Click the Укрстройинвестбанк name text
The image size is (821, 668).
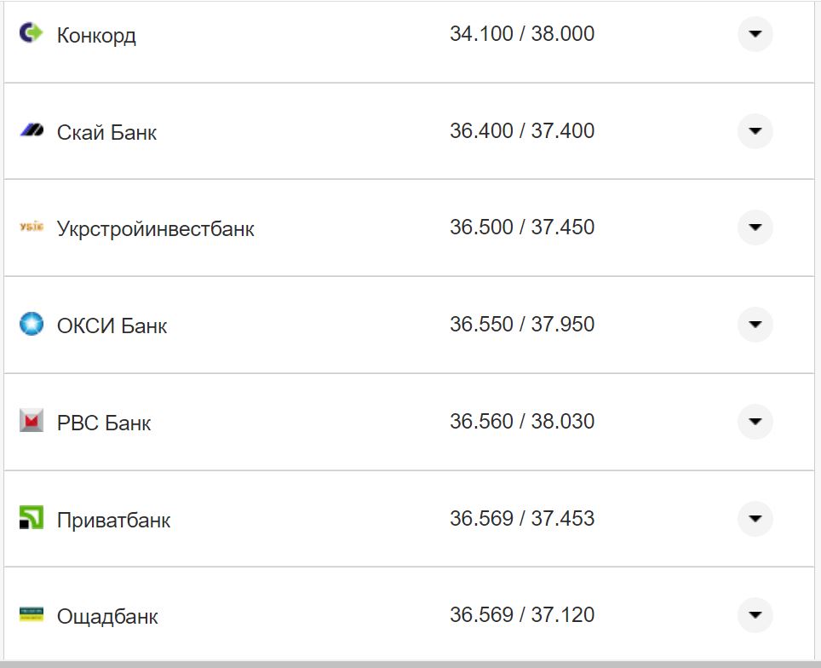[x=155, y=229]
